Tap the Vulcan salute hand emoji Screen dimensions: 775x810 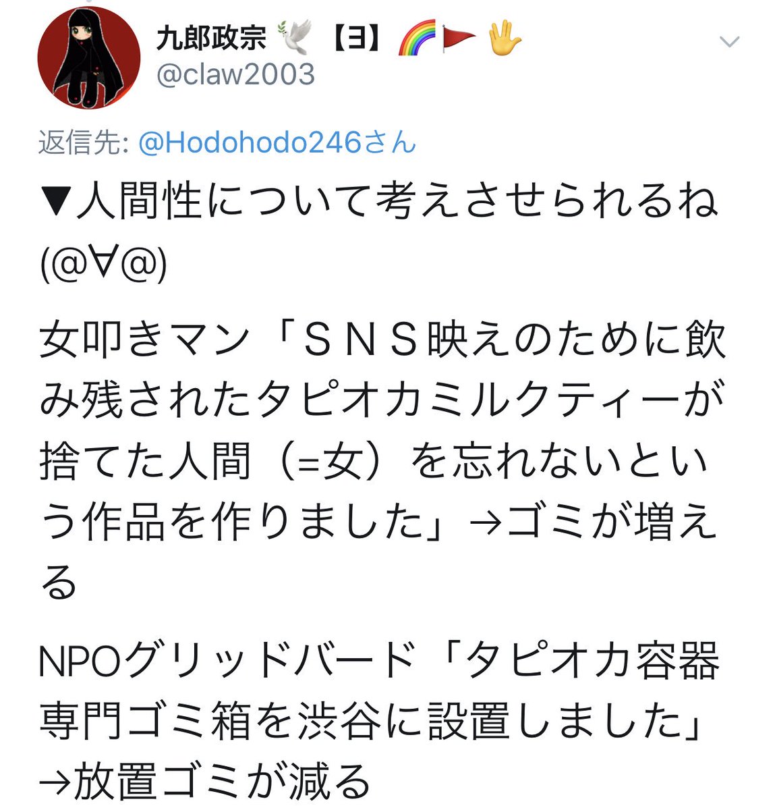504,39
